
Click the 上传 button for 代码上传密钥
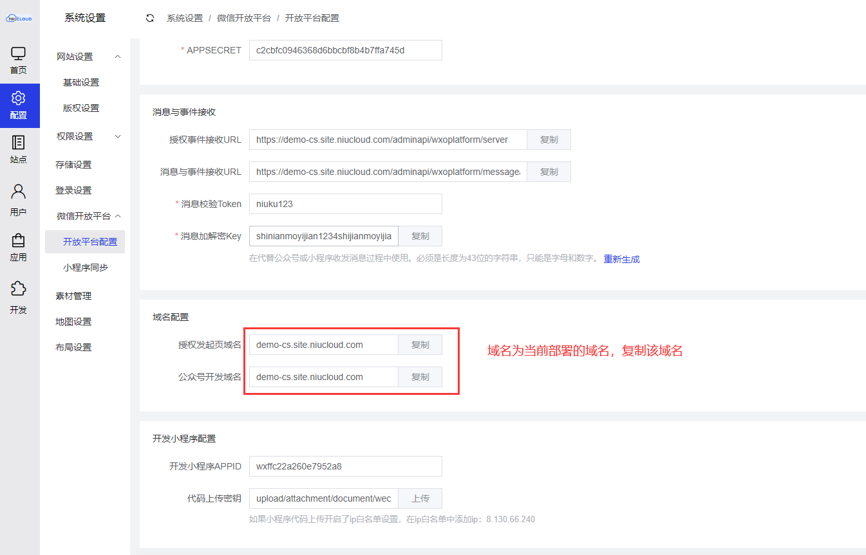click(x=420, y=498)
